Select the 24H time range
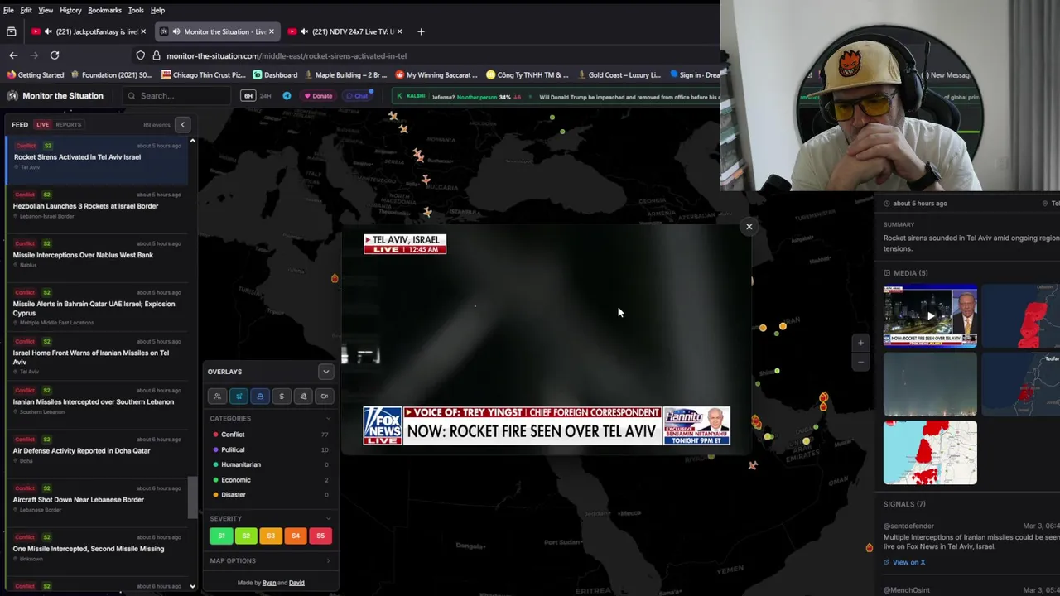The image size is (1060, 596). click(266, 95)
